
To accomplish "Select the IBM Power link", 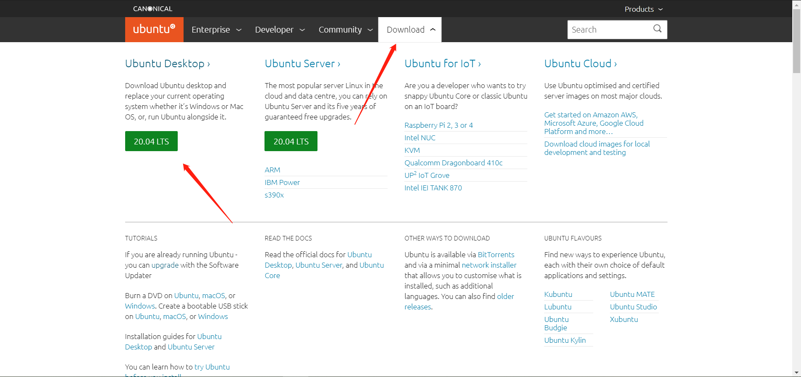I will [282, 182].
